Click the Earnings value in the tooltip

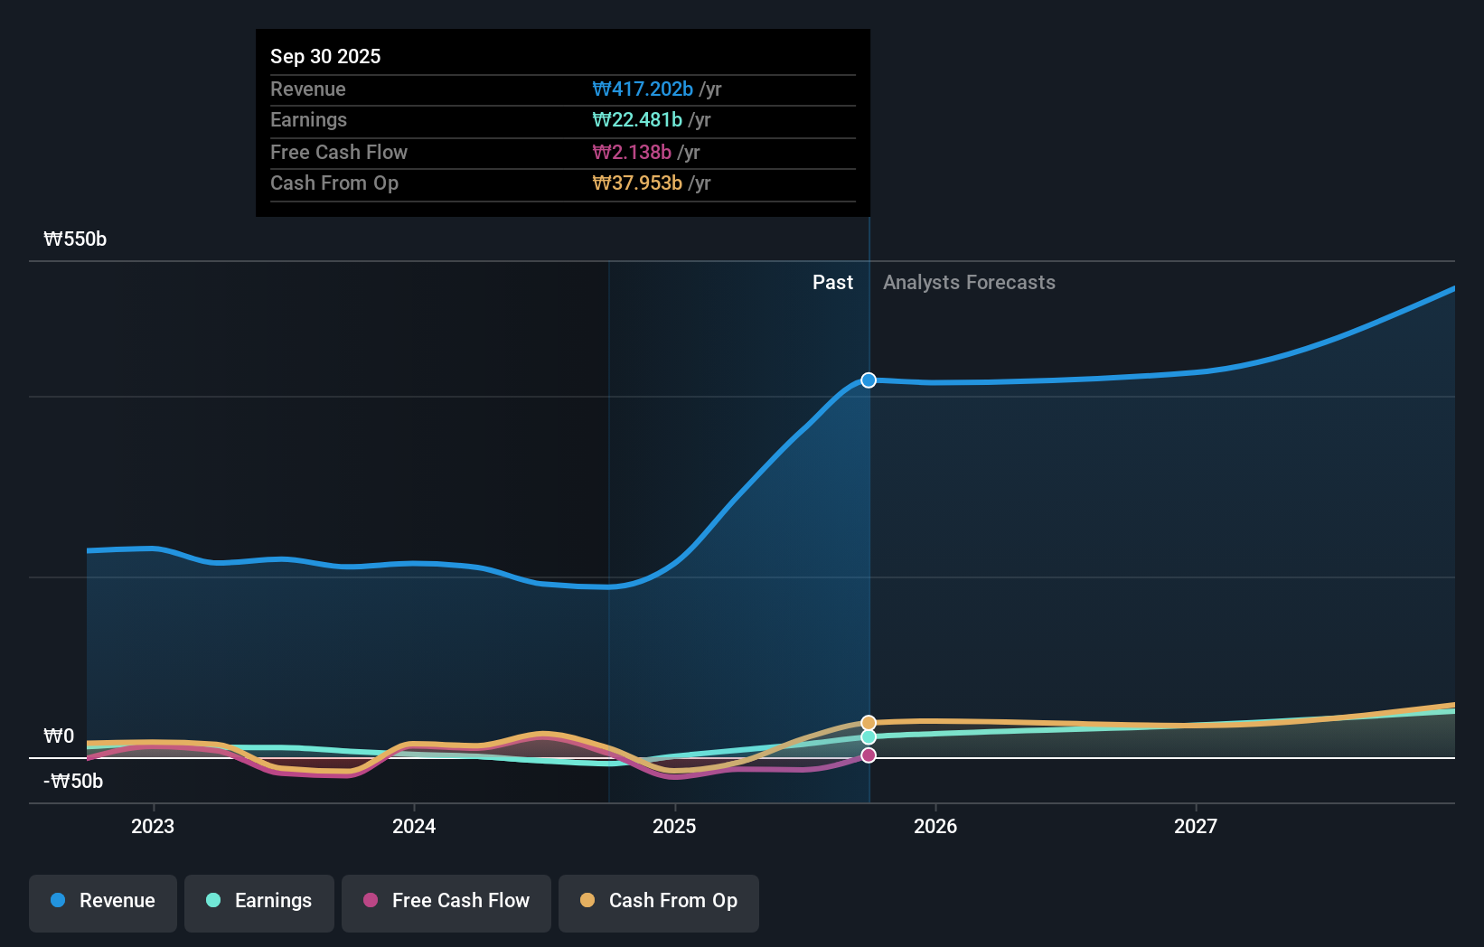637,119
